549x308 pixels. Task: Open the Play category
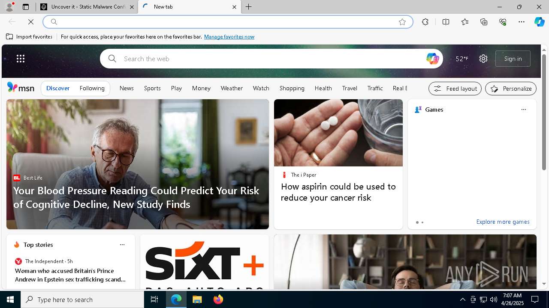coord(176,88)
